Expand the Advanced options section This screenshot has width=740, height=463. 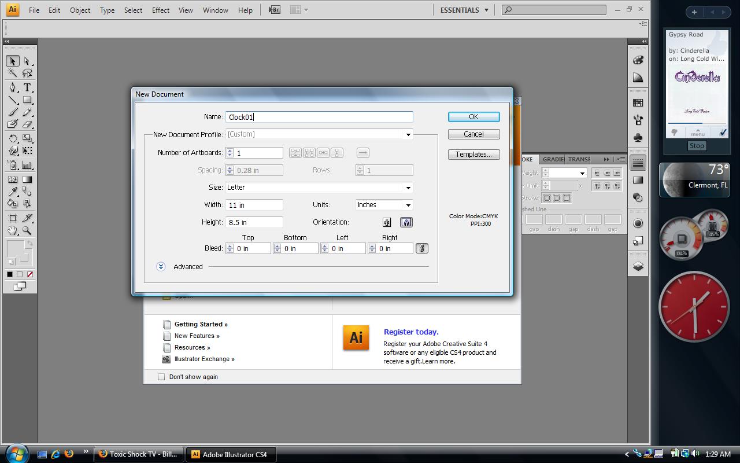pos(161,266)
